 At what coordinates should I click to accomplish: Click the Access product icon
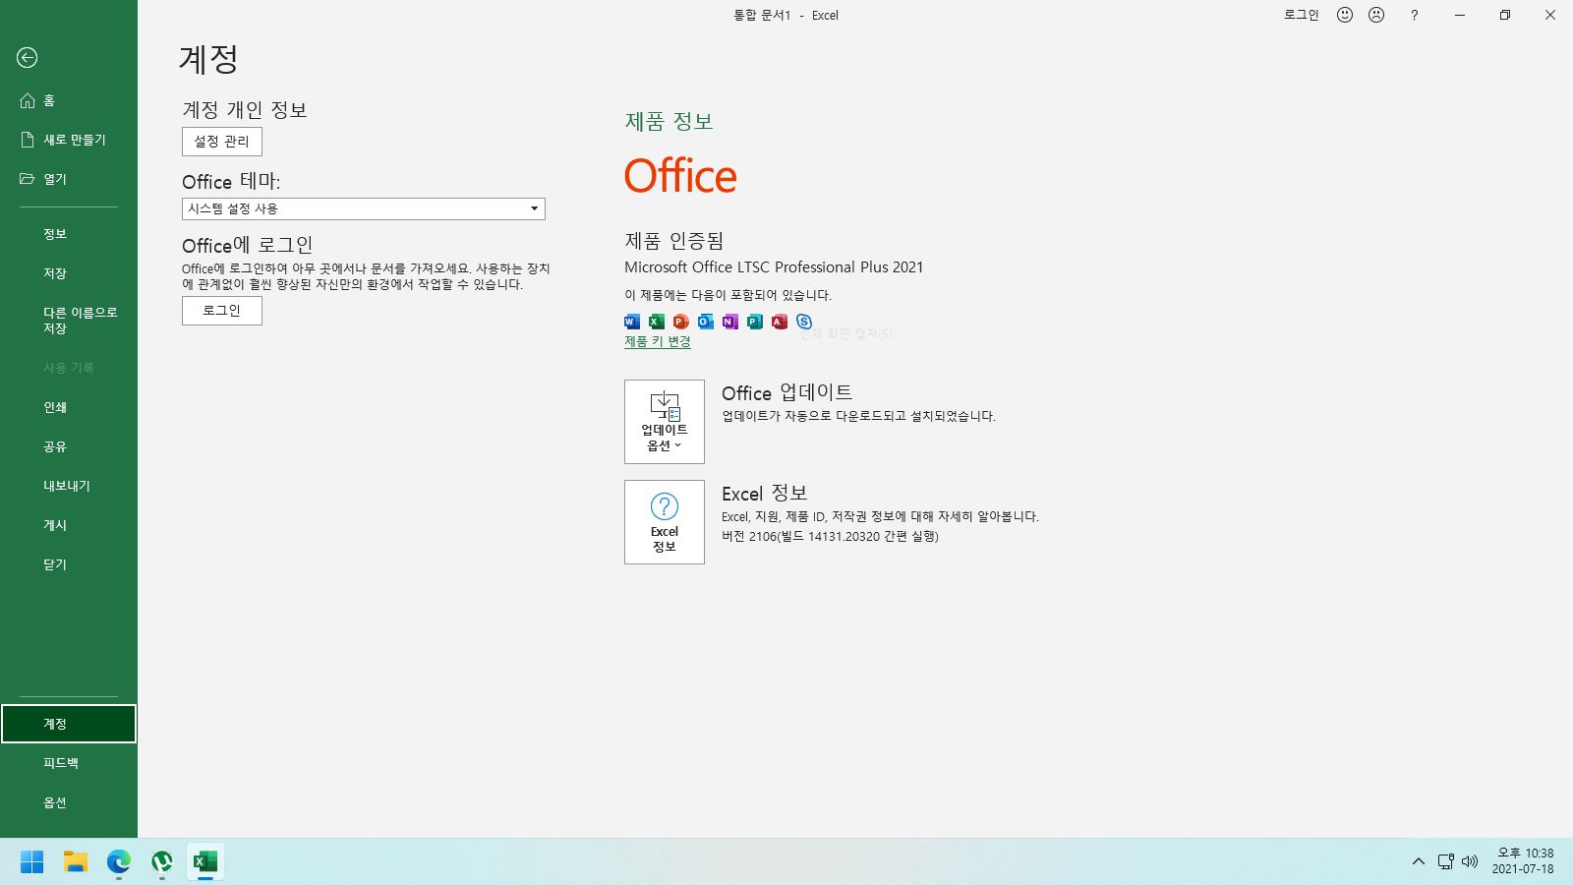coord(780,322)
